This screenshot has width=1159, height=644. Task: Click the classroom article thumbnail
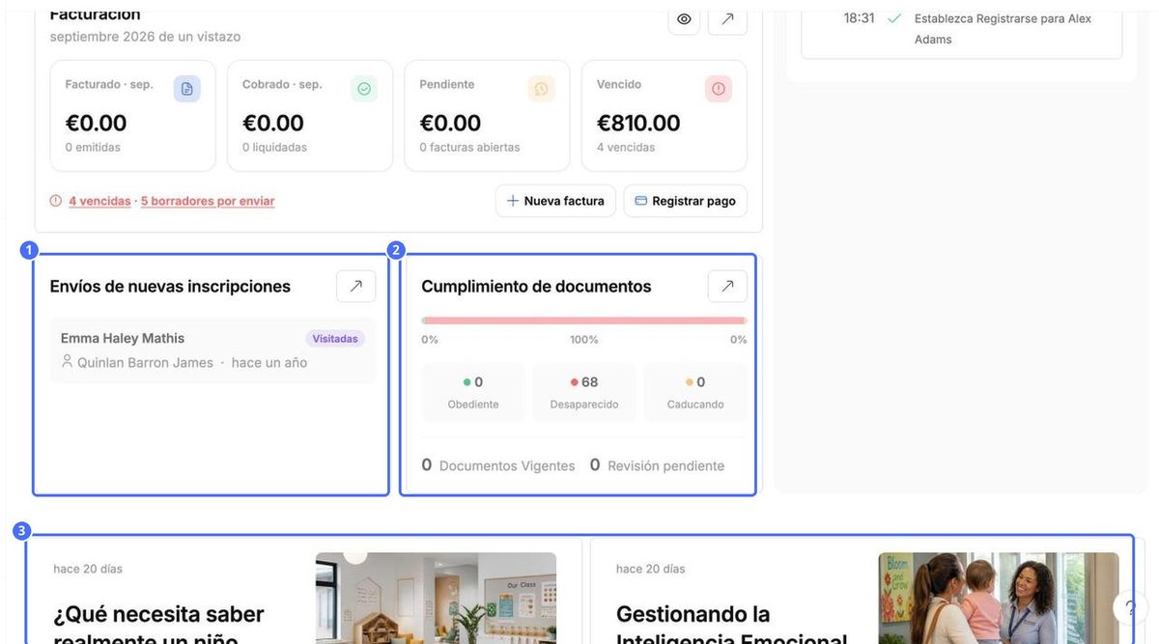[x=437, y=599]
